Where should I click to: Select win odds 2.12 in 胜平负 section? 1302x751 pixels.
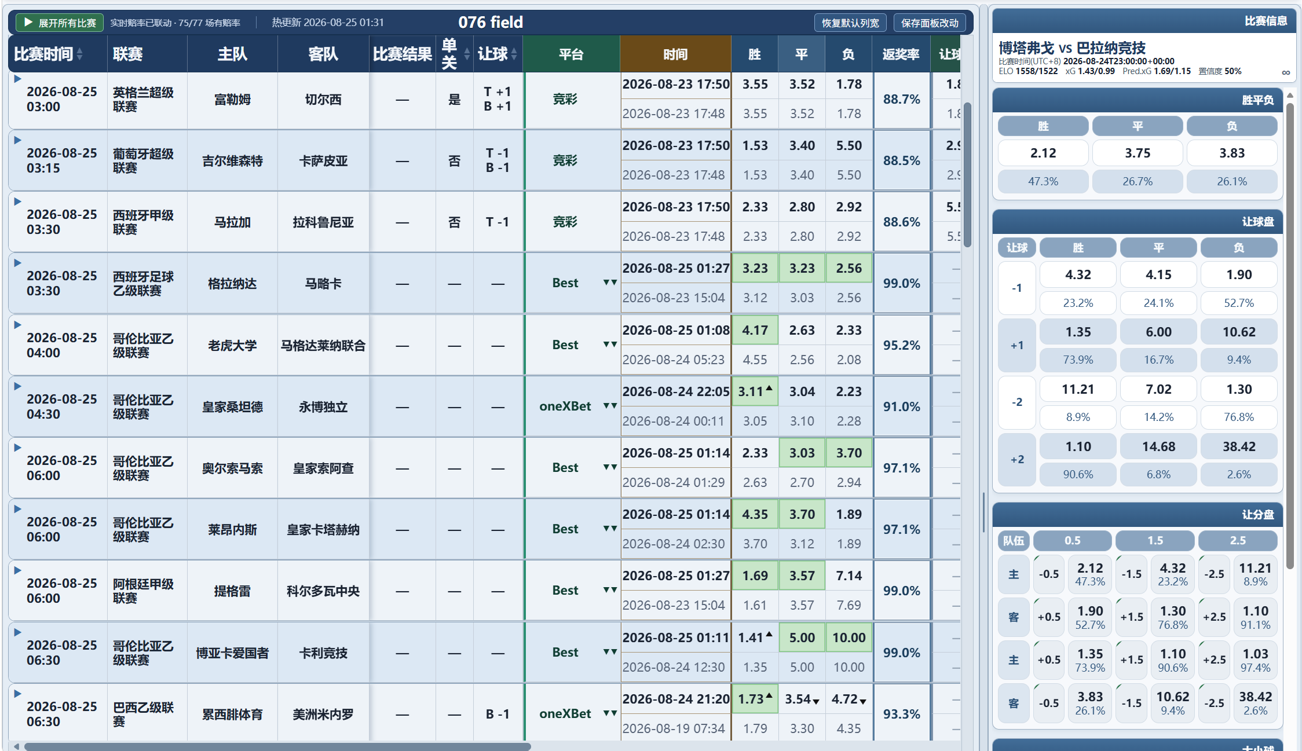click(1043, 153)
